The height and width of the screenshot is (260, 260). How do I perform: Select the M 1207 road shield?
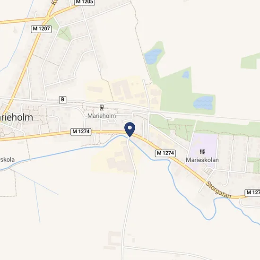41,29
